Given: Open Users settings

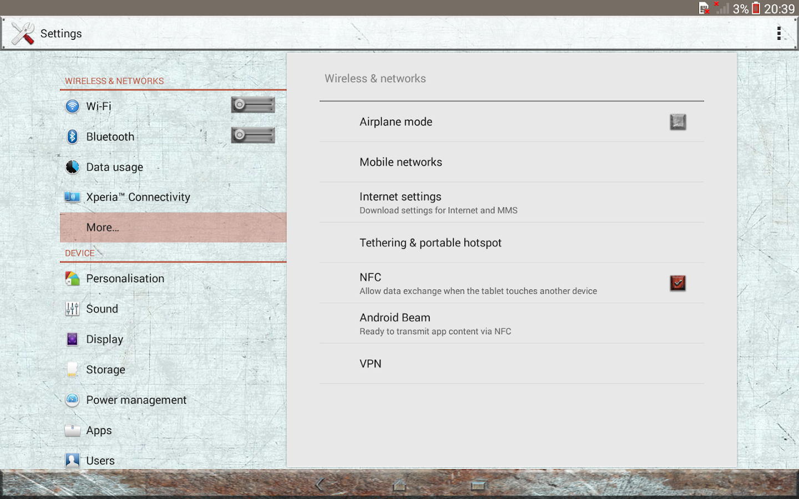Looking at the screenshot, I should pyautogui.click(x=100, y=460).
